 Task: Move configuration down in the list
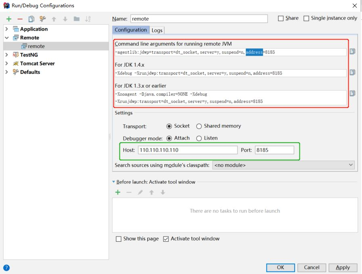[x=65, y=19]
